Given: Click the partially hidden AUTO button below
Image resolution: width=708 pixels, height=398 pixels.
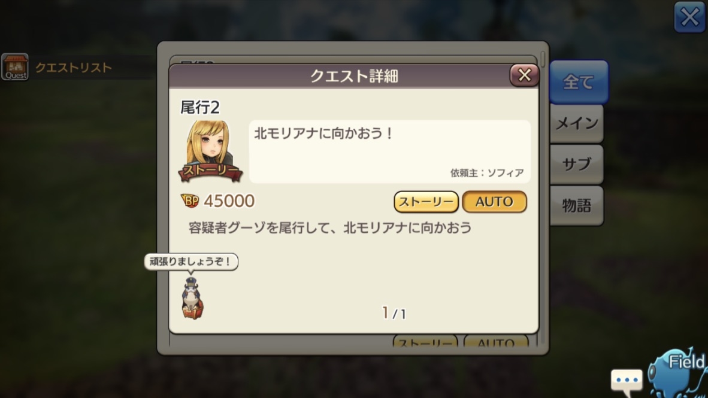Looking at the screenshot, I should 496,341.
